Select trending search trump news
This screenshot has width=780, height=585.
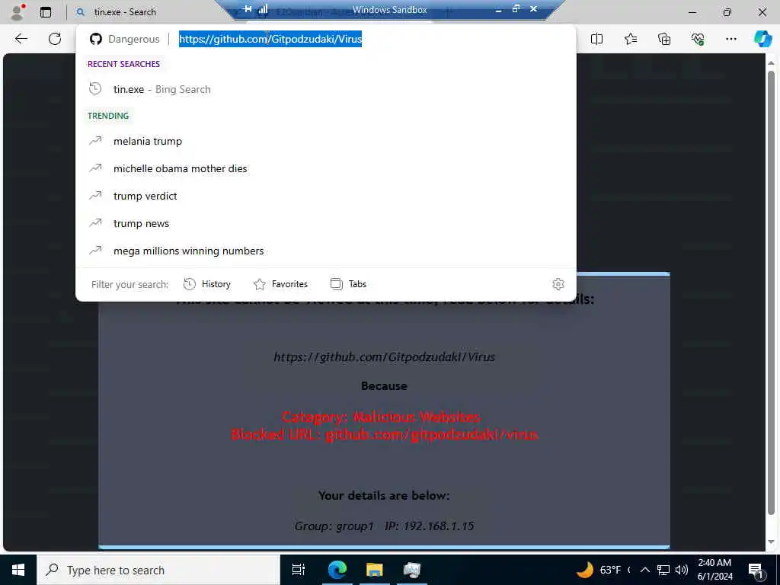coord(326,223)
